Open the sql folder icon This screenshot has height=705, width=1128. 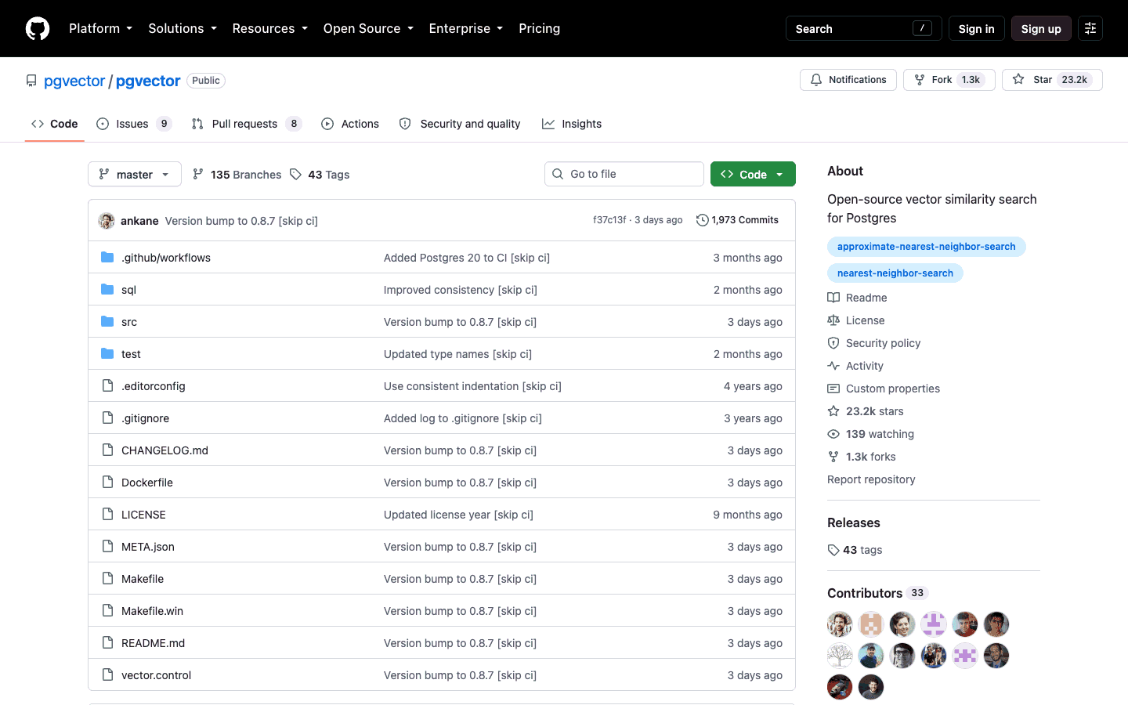[107, 290]
